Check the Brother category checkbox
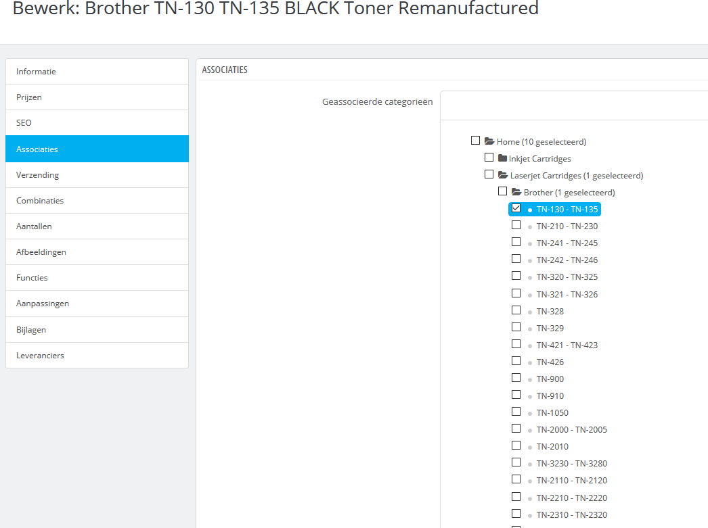This screenshot has width=708, height=528. coord(502,191)
